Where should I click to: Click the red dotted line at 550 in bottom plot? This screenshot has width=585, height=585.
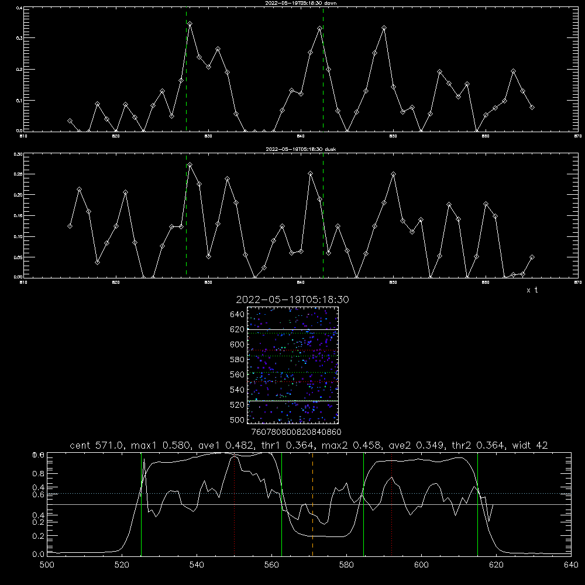pyautogui.click(x=235, y=504)
